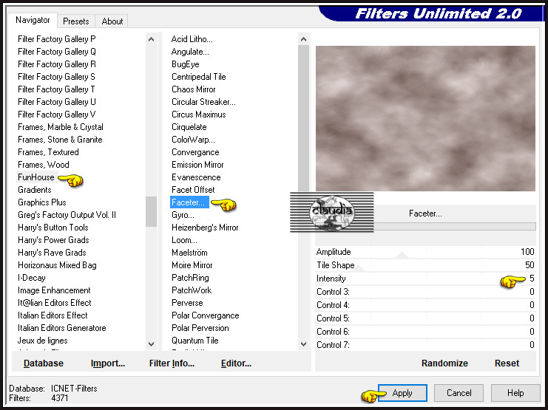
Task: Adjust the Intensity slider
Action: coord(425,279)
